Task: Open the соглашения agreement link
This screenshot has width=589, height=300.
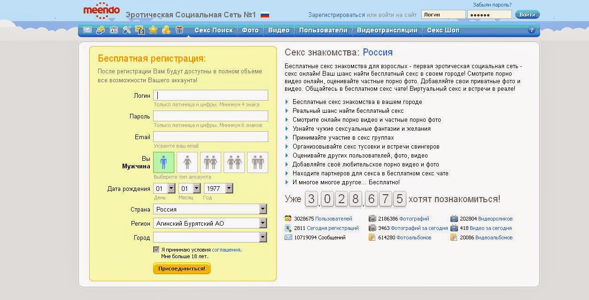Action: (226, 250)
